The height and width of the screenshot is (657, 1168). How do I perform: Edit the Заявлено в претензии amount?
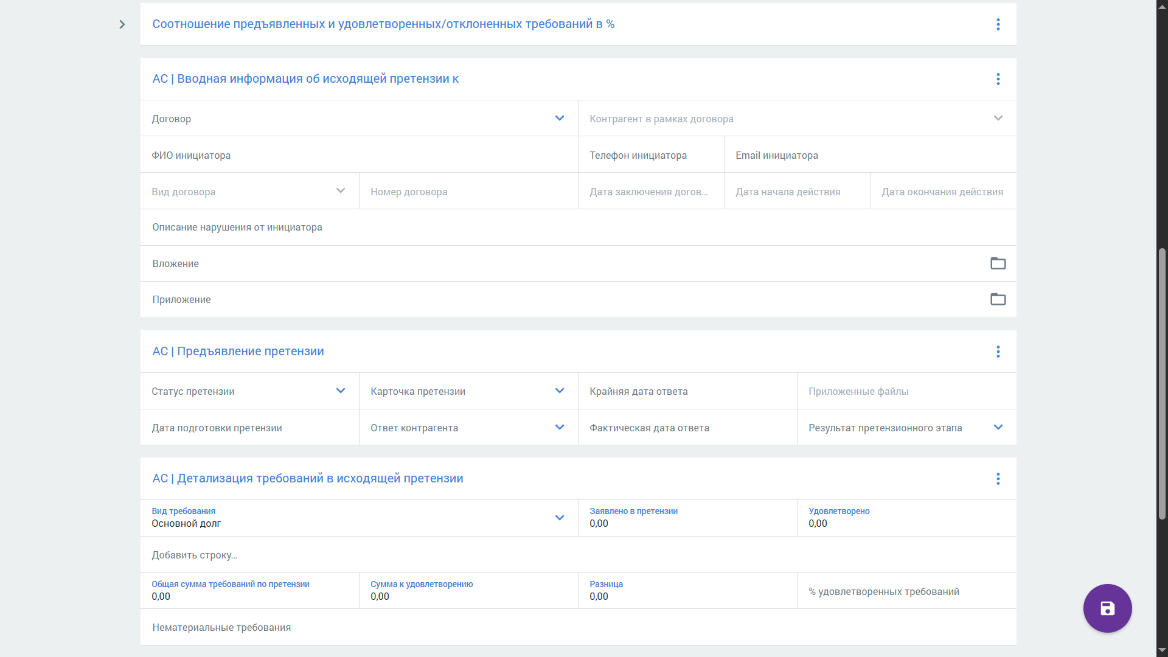(687, 518)
